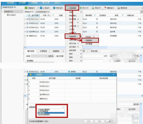
Task: Open the 扩展信息 tab
Action: 43,51
